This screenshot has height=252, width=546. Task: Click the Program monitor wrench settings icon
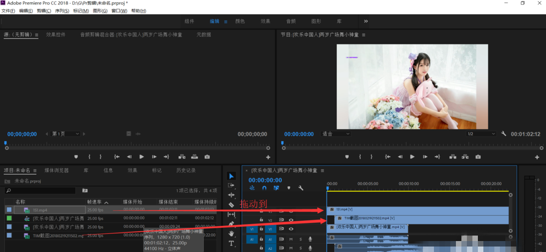[503, 134]
